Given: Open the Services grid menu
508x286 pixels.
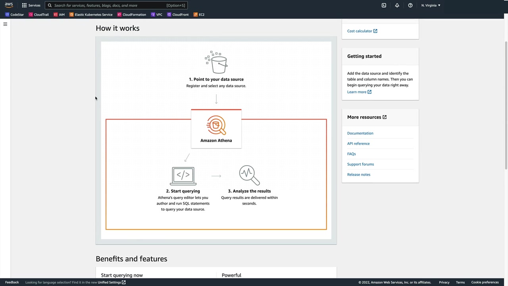Looking at the screenshot, I should point(24,5).
